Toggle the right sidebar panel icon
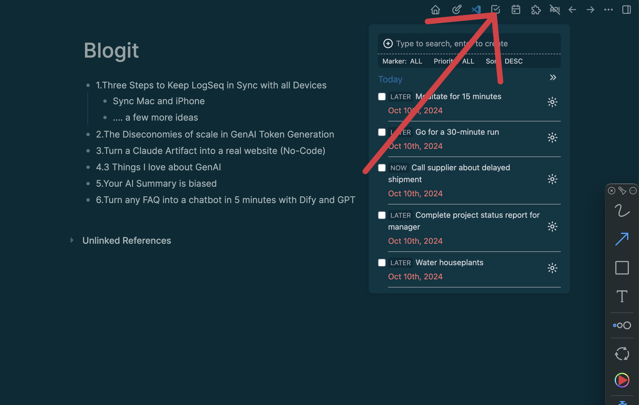The width and height of the screenshot is (639, 405). pyautogui.click(x=626, y=10)
